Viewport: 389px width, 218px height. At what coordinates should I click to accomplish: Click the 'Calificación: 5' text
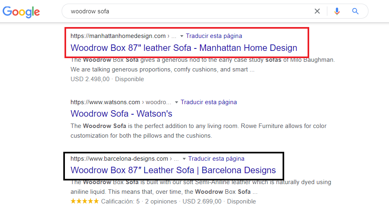(x=120, y=201)
